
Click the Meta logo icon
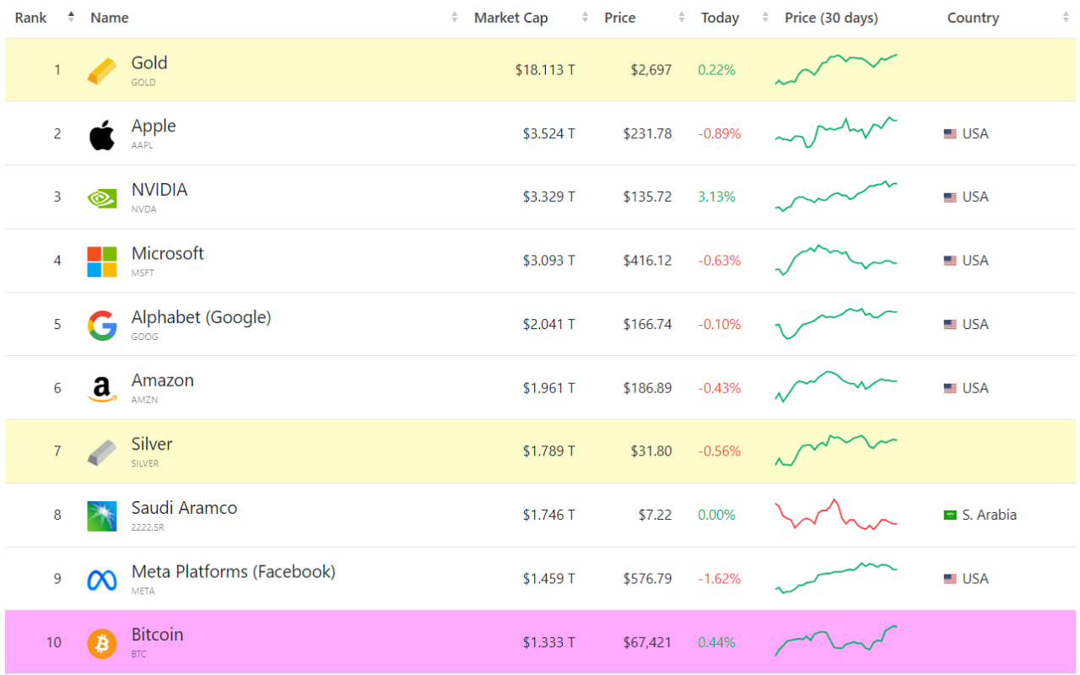[x=102, y=580]
